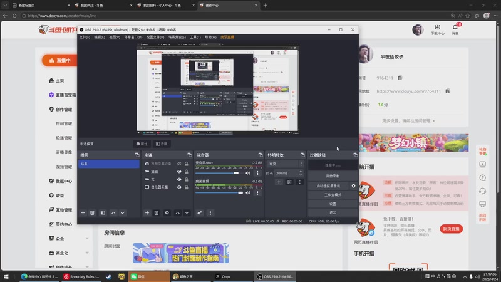The width and height of the screenshot is (501, 282).
Task: Open virtual camera settings gear
Action: pos(353,185)
